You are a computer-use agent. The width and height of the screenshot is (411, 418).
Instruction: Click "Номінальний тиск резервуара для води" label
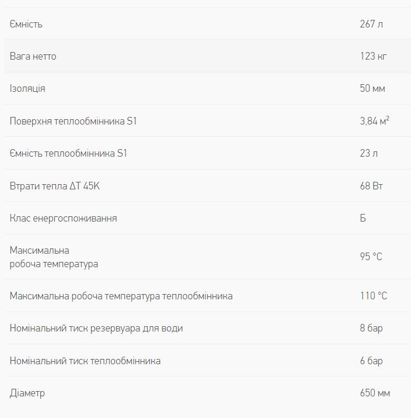tap(96, 328)
